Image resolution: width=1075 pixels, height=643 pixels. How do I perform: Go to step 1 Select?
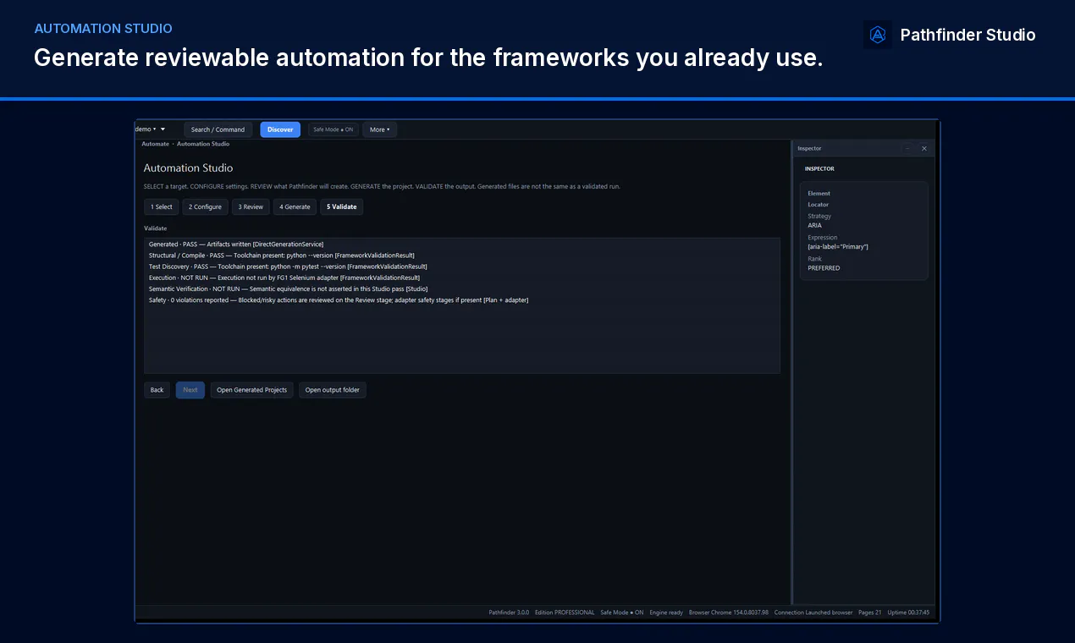(161, 206)
